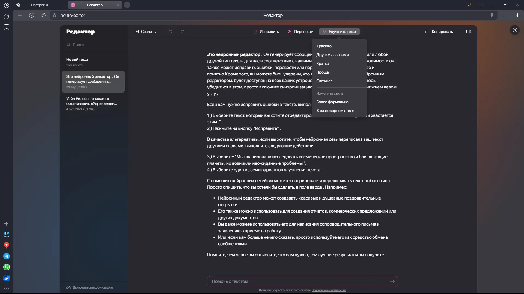Click the send arrow in input field

392,281
